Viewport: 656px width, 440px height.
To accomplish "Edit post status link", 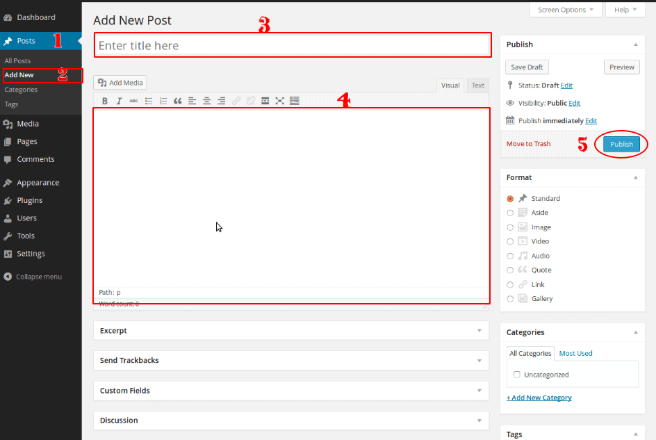I will pos(566,85).
